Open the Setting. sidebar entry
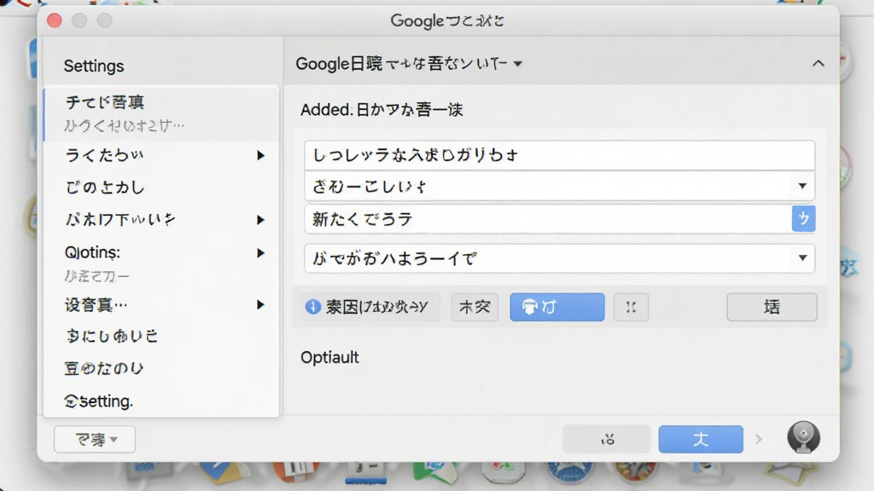The height and width of the screenshot is (491, 874). point(99,401)
